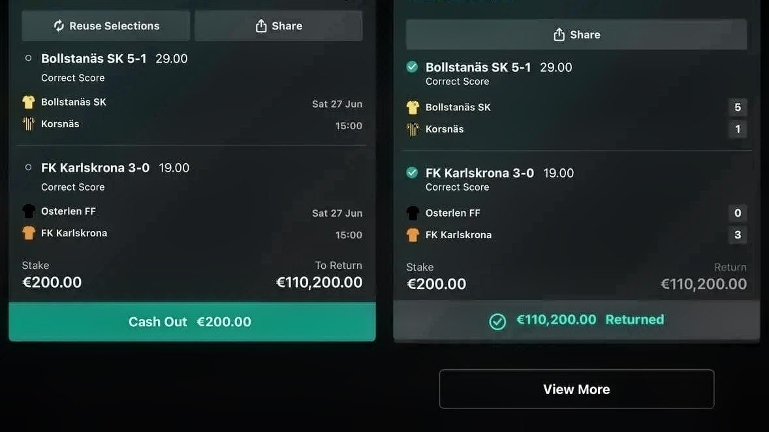769x432 pixels.
Task: Click FK Karlskrona orange jersey icon, right slip
Action: point(413,235)
